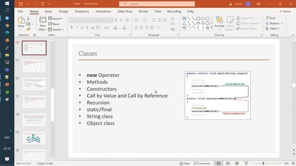Open Comments pane from status bar
Image resolution: width=296 pixels, height=166 pixels.
tap(202, 163)
